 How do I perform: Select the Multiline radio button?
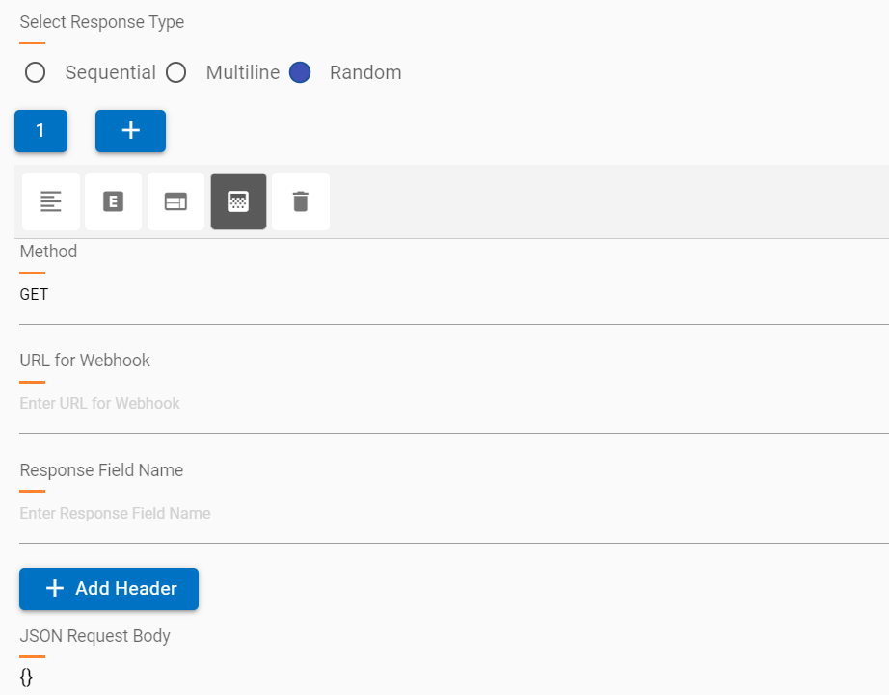click(x=176, y=72)
